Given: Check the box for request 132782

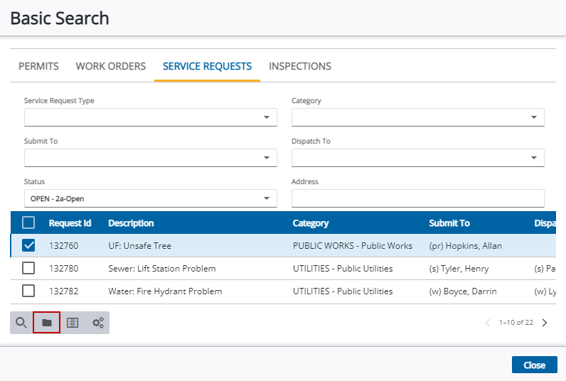Looking at the screenshot, I should point(28,291).
